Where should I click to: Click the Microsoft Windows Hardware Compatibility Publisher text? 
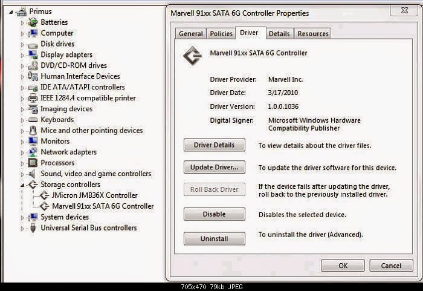click(x=314, y=124)
